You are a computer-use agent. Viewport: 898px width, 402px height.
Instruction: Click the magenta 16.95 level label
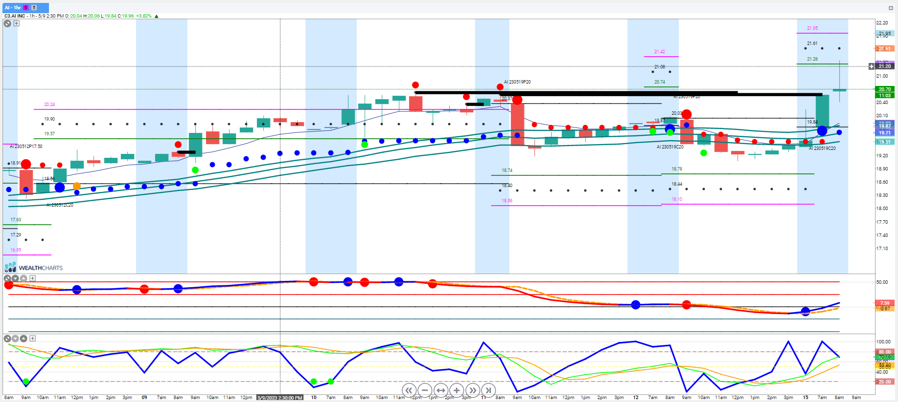click(16, 250)
